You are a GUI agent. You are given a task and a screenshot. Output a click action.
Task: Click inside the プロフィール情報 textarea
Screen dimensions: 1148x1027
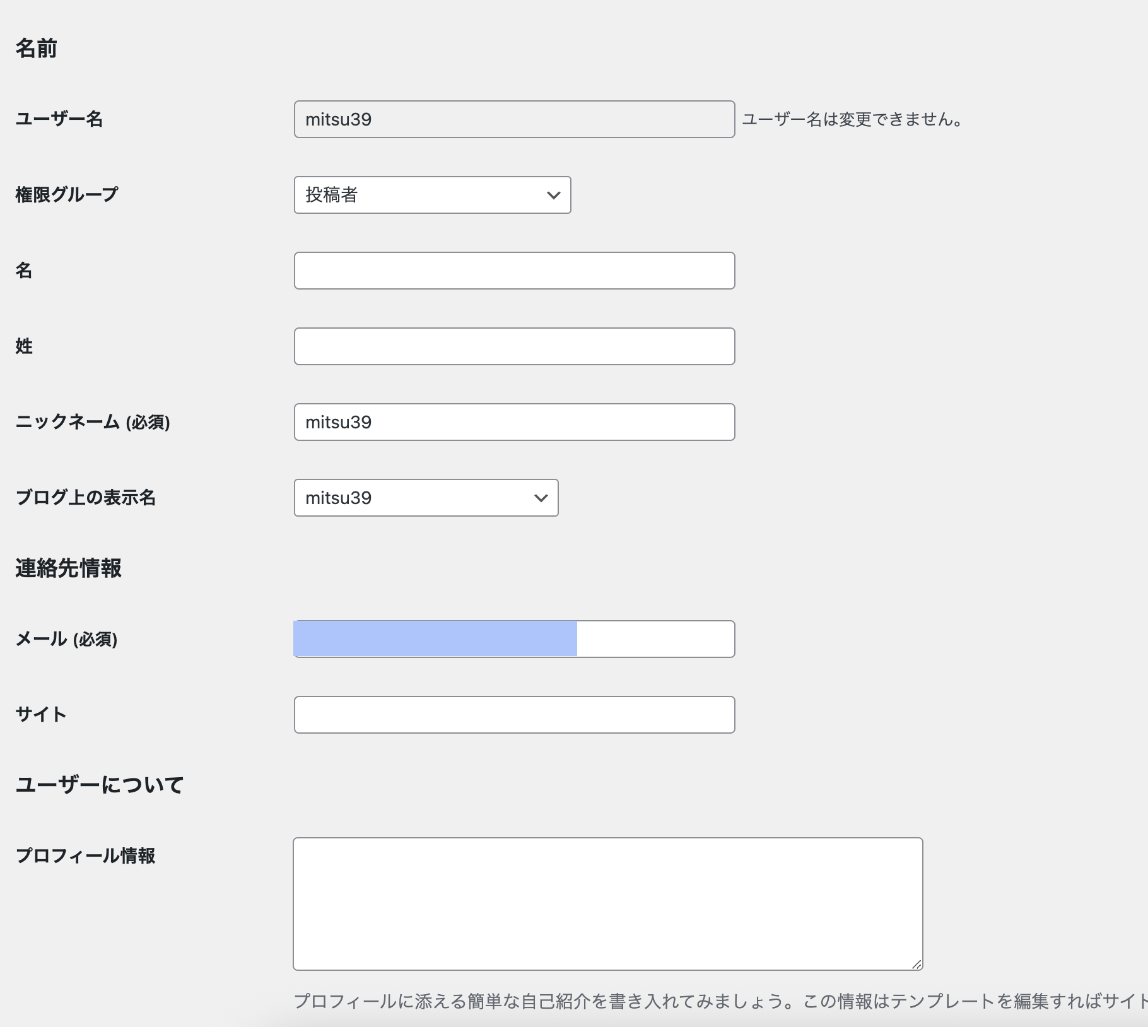[x=607, y=904]
